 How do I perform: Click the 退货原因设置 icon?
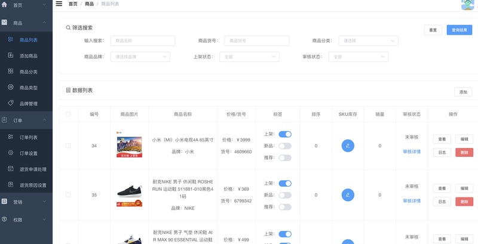[11, 184]
